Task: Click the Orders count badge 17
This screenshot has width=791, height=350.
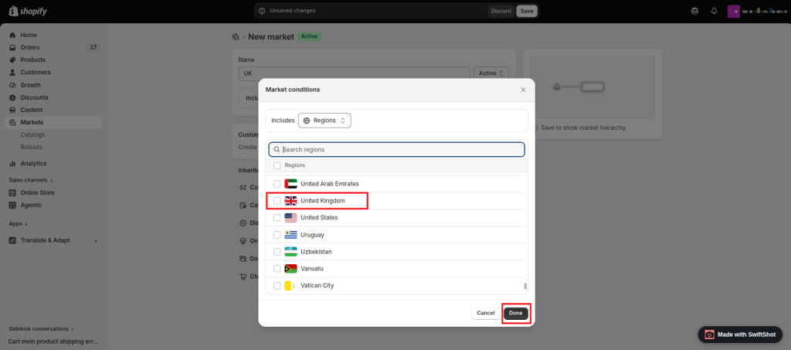Action: coord(93,47)
